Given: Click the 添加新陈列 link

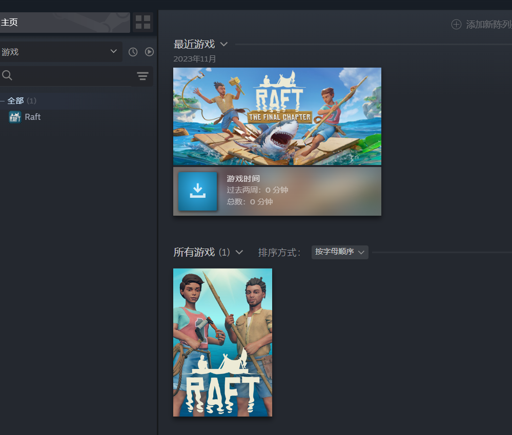Looking at the screenshot, I should pos(489,25).
